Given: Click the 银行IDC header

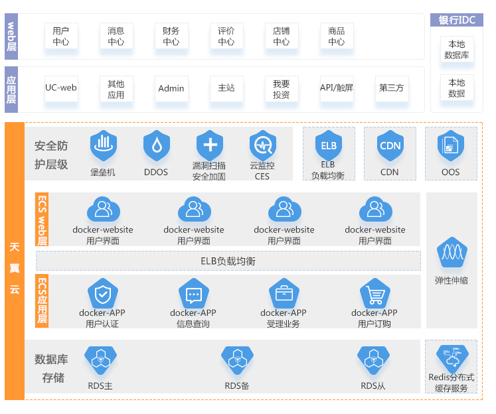Looking at the screenshot, I should click(456, 20).
